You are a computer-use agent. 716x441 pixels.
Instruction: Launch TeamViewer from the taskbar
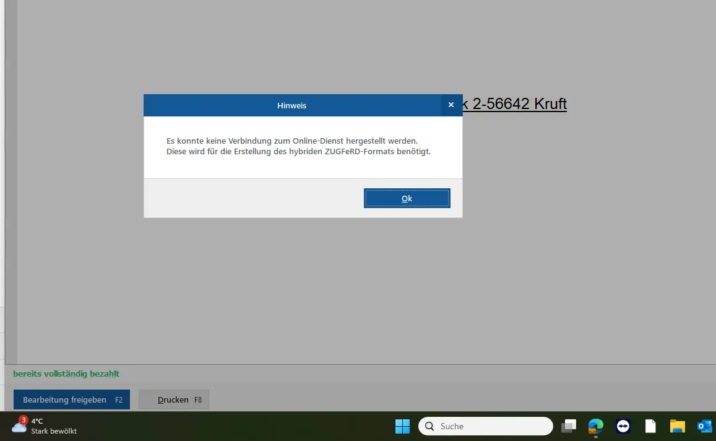[x=623, y=426]
